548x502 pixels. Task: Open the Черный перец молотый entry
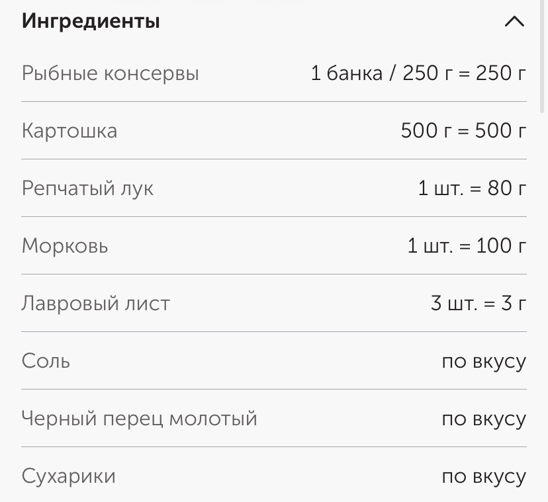pos(140,418)
